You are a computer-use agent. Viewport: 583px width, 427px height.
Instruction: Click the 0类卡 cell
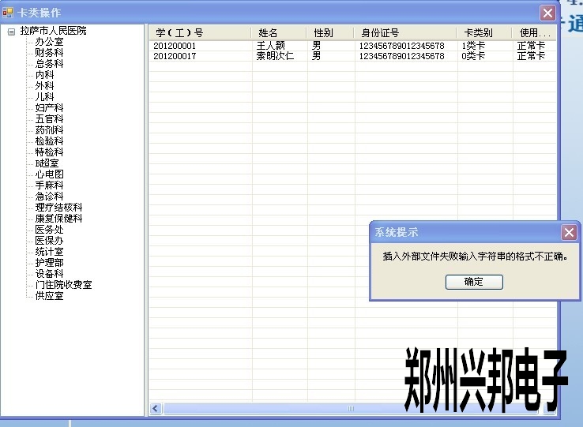[473, 56]
